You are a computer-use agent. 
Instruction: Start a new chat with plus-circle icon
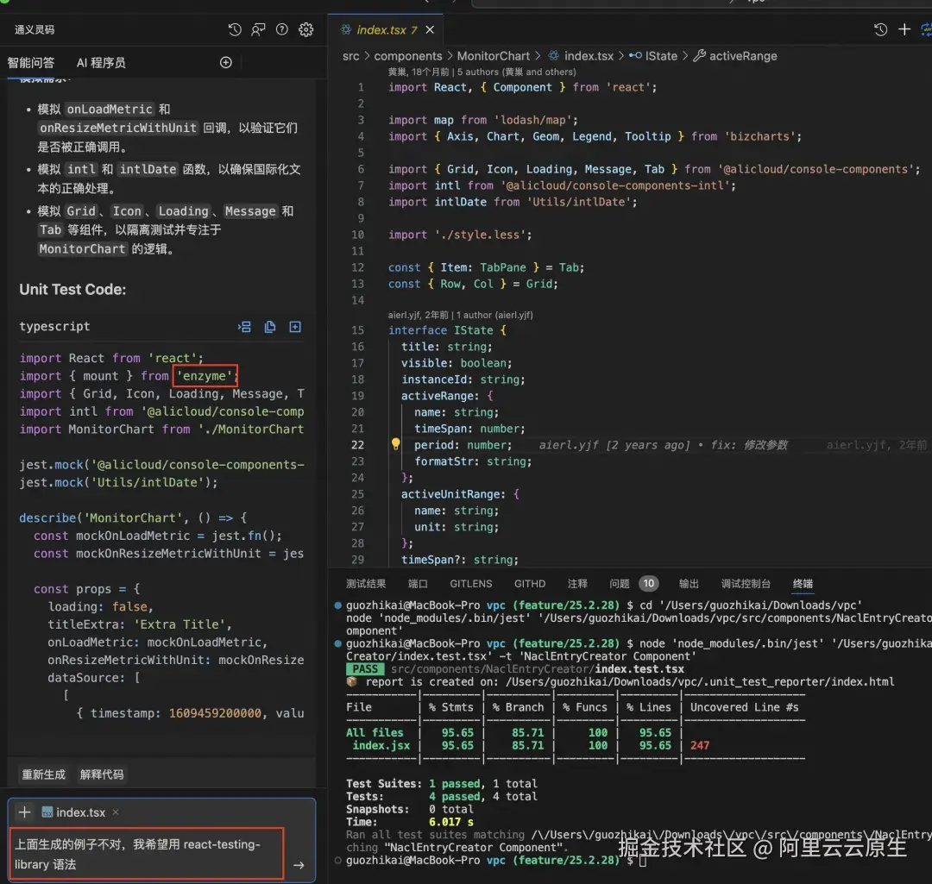coord(226,62)
